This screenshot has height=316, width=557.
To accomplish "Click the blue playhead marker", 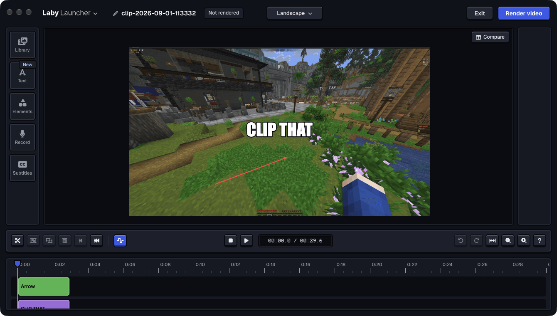I will click(x=17, y=264).
